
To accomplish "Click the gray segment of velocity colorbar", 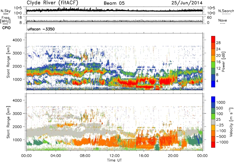I will point(213,122).
